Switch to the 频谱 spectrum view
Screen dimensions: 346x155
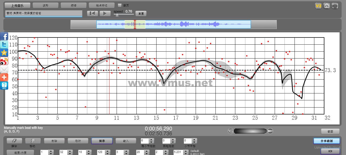point(73,5)
